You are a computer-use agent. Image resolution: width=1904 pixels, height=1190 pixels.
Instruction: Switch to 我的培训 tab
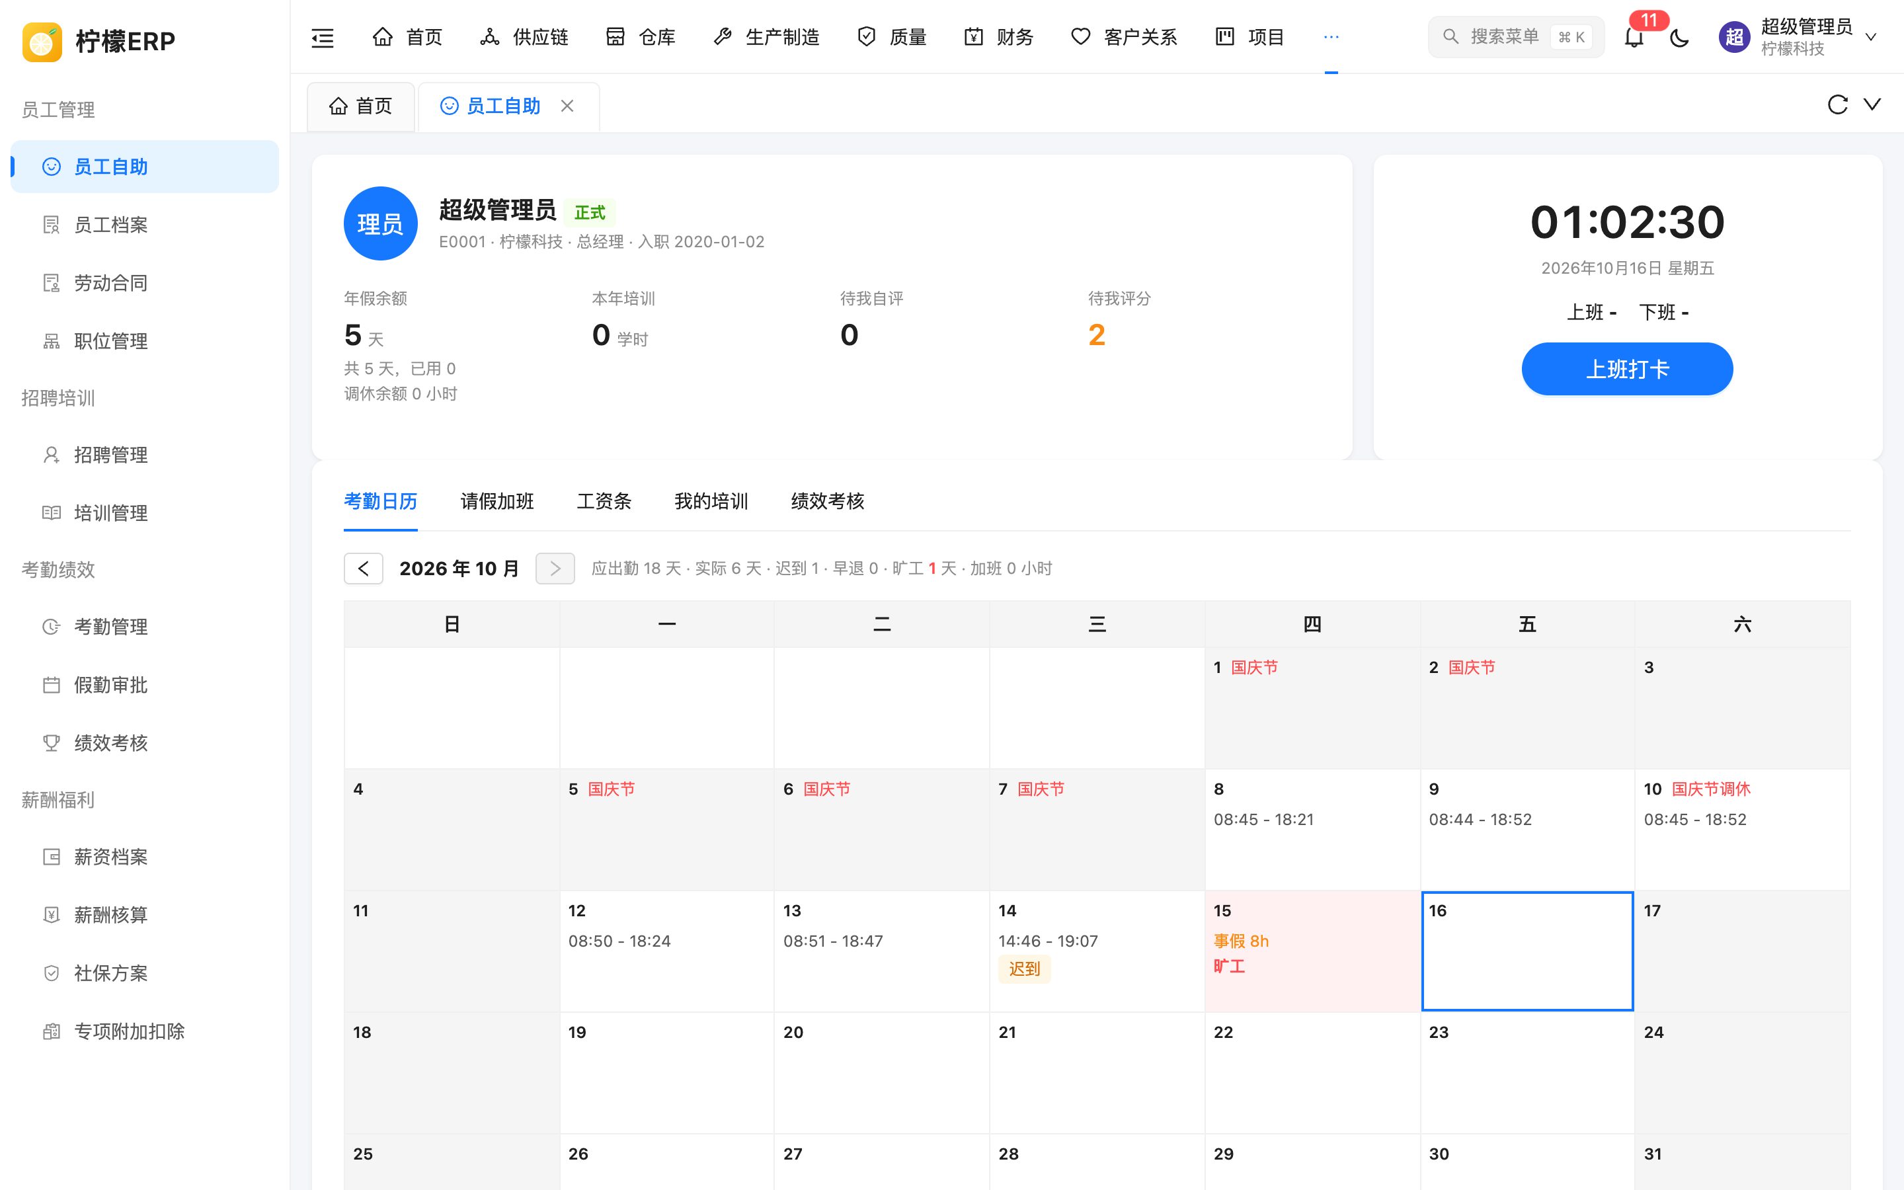(x=711, y=501)
